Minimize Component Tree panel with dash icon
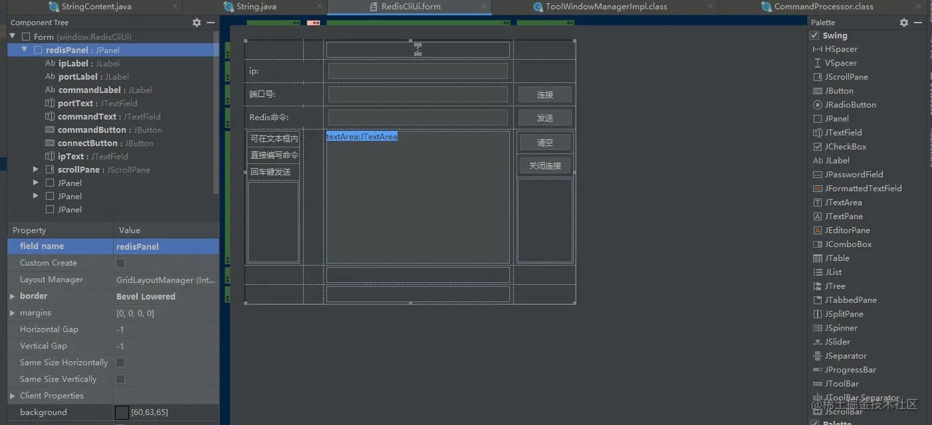Image resolution: width=932 pixels, height=425 pixels. pos(211,23)
